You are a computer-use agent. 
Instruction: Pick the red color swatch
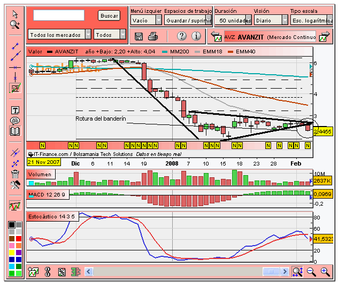[x=19, y=239]
